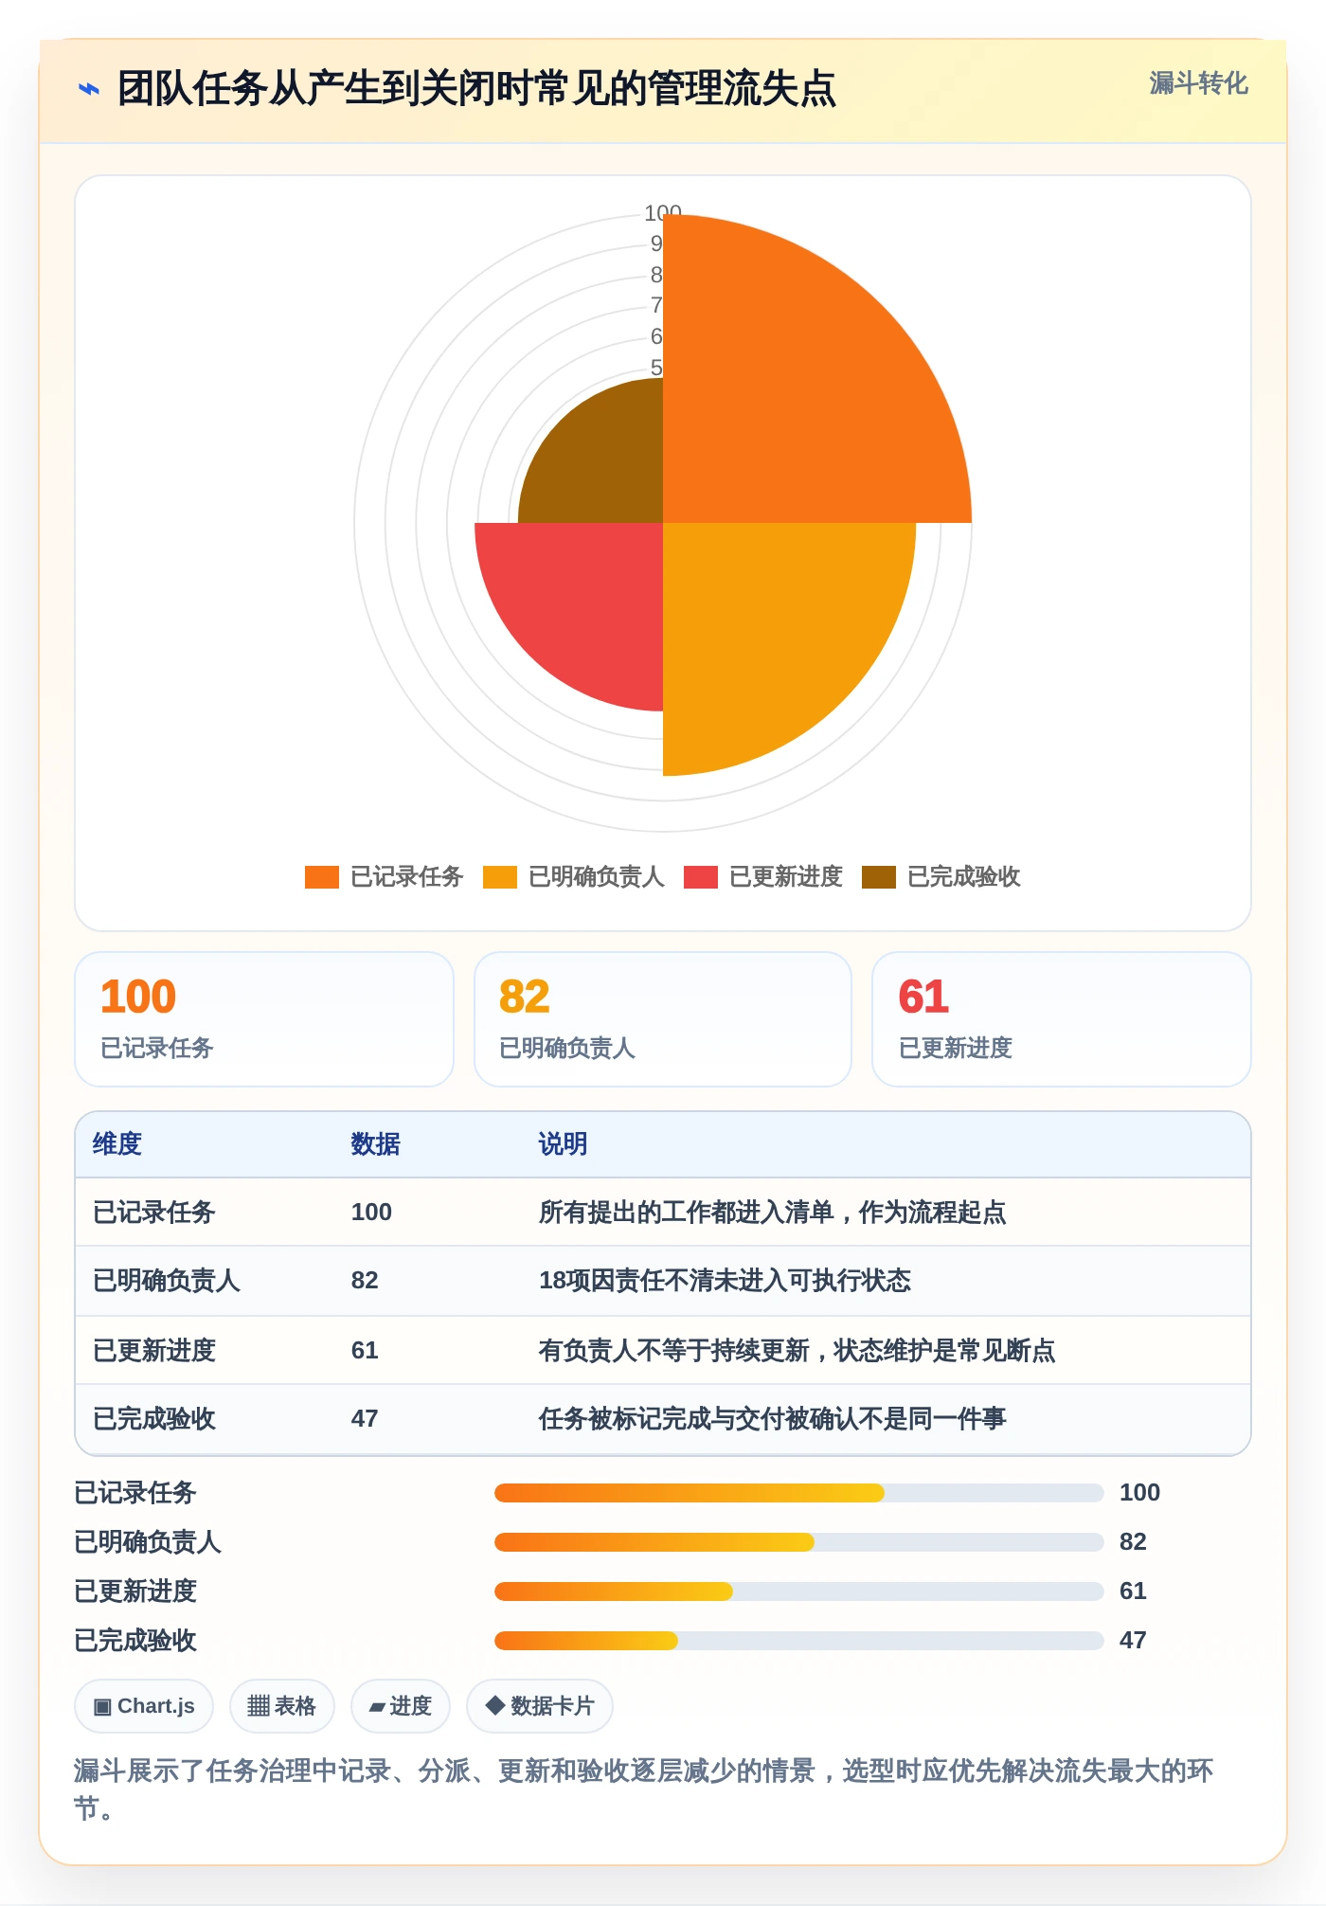1326x1906 pixels.
Task: Toggle the 已明确负责人 legend swatch
Action: (500, 877)
